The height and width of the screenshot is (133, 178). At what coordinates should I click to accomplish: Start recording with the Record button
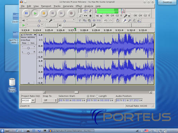(71, 13)
